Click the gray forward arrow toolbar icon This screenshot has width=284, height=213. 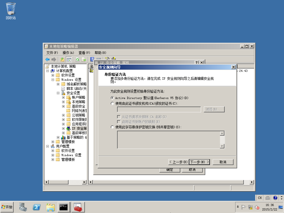pyautogui.click(x=54, y=59)
